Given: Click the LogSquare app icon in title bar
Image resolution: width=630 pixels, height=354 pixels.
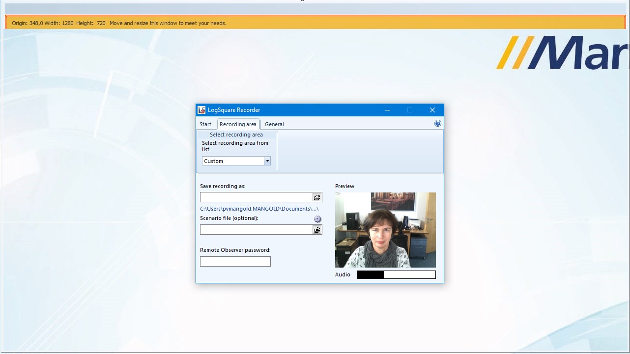Looking at the screenshot, I should pos(201,110).
